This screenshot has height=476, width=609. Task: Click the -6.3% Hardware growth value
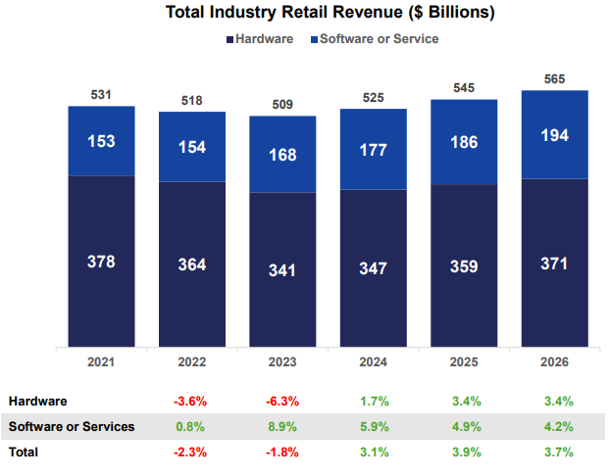[x=282, y=401]
